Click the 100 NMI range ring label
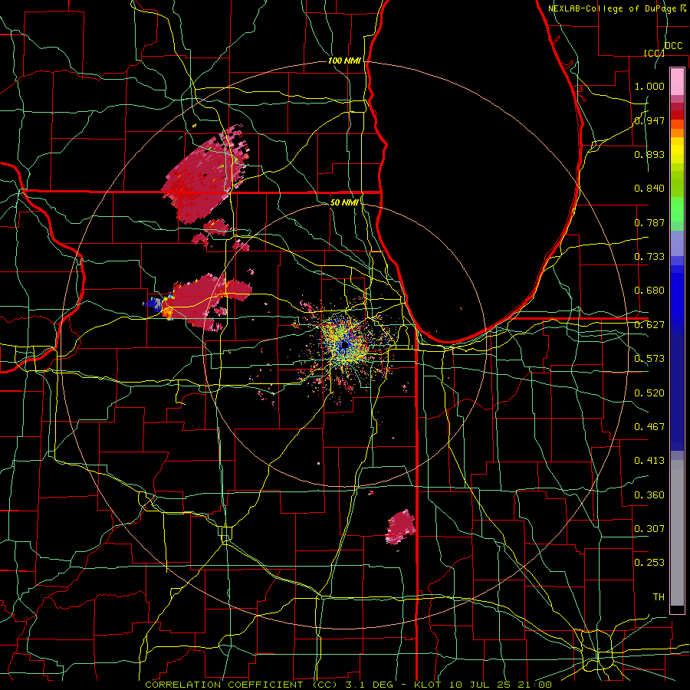This screenshot has height=690, width=690. click(x=344, y=61)
